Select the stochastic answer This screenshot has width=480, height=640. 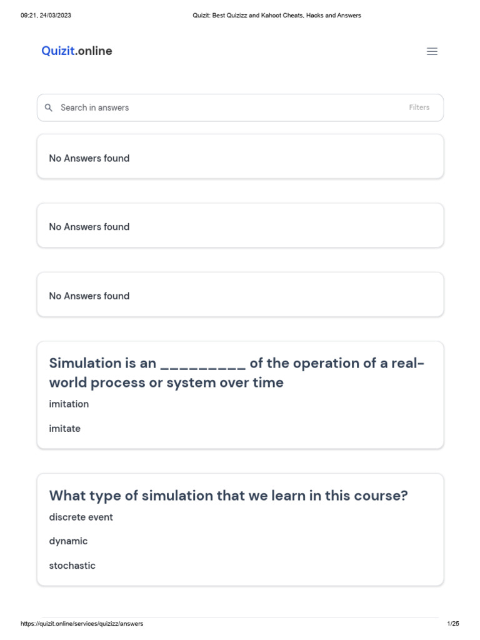(x=72, y=566)
